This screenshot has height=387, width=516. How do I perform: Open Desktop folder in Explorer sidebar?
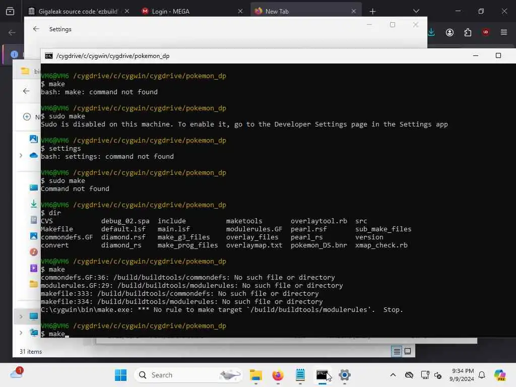click(34, 187)
